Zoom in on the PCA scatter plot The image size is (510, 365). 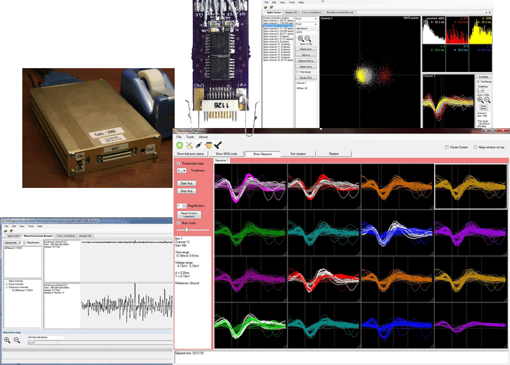pos(301,39)
